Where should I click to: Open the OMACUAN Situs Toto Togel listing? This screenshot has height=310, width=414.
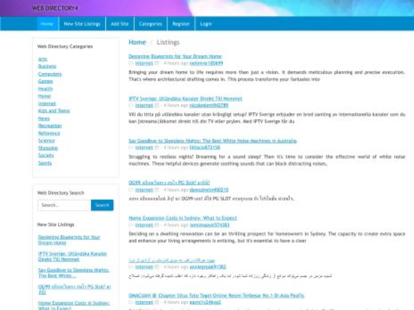click(217, 296)
